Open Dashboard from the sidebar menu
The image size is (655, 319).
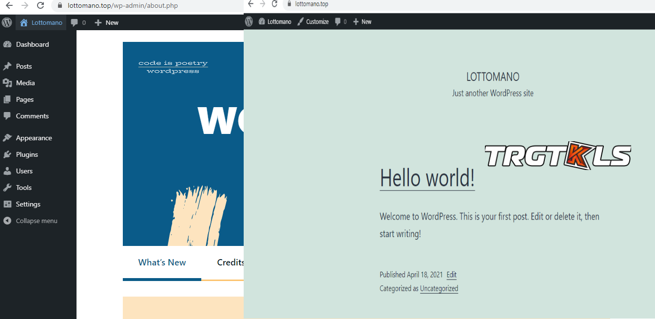click(32, 44)
